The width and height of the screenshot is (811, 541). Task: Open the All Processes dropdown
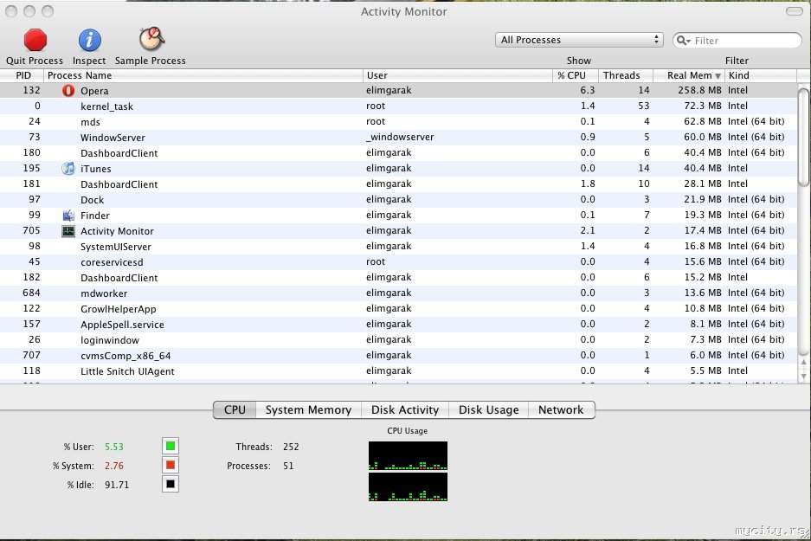(x=579, y=40)
